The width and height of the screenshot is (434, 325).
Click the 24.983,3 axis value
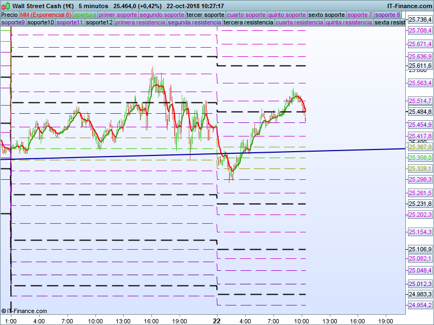point(420,294)
